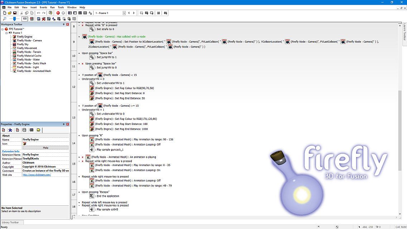Click the Open folder toolbar icon
407x229 pixels.
point(10,13)
